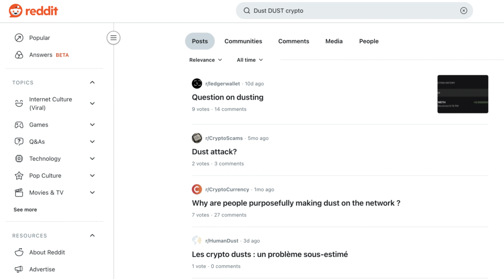Switch to the Comments tab
This screenshot has height=279, width=504.
(x=293, y=41)
